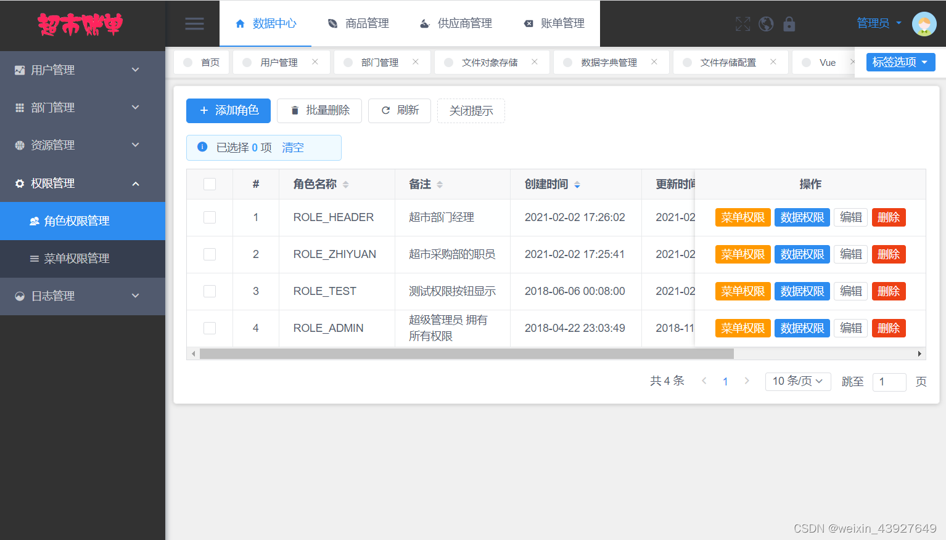
Task: Expand 资源管理 sidebar menu
Action: 83,145
